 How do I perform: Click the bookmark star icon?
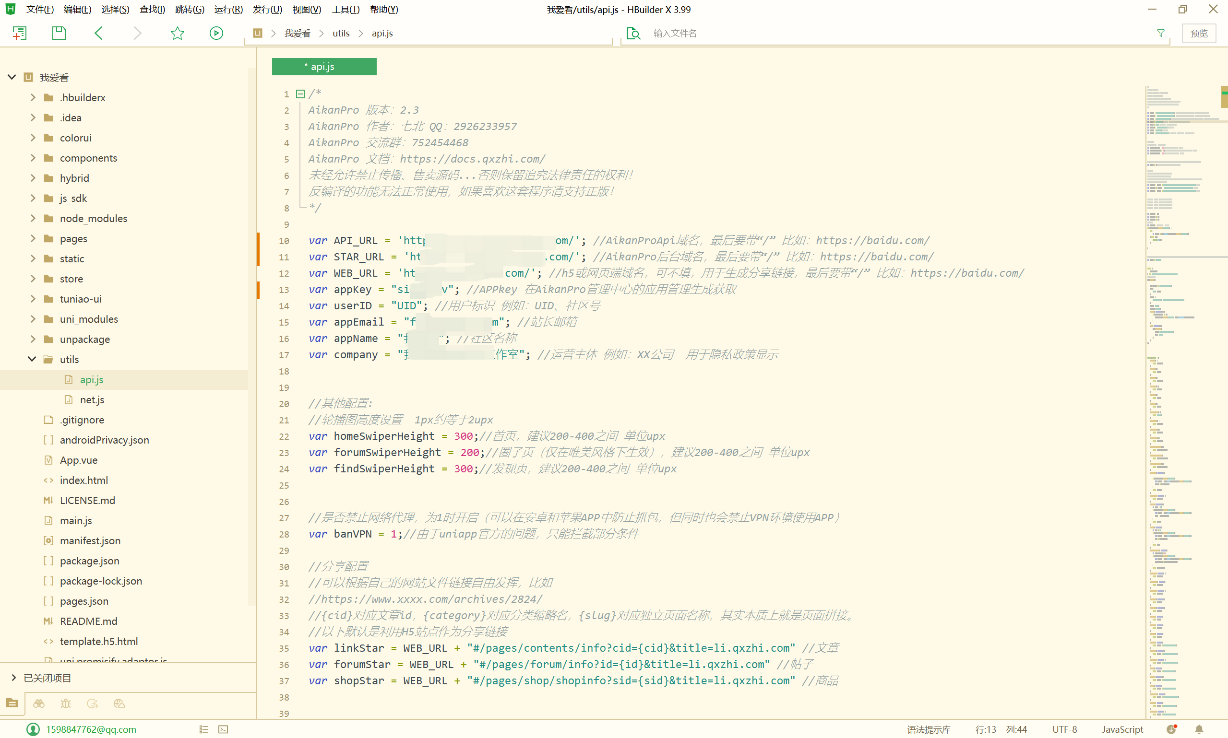coord(177,33)
